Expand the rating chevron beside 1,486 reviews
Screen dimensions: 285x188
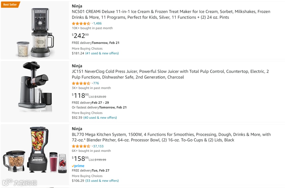click(92, 23)
